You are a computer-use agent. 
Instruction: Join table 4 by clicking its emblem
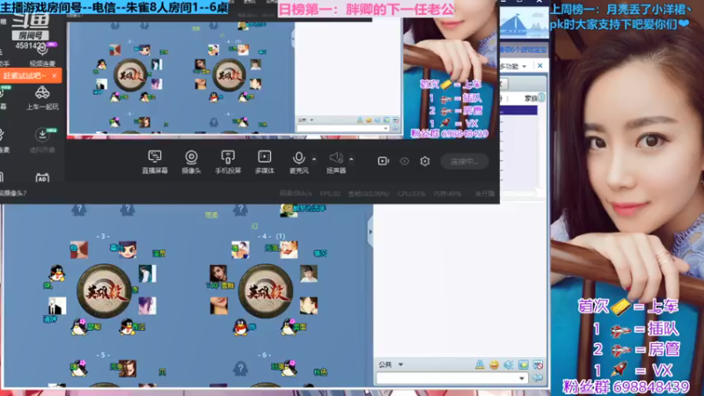click(266, 291)
